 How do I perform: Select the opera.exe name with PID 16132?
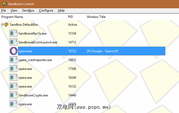[25, 86]
